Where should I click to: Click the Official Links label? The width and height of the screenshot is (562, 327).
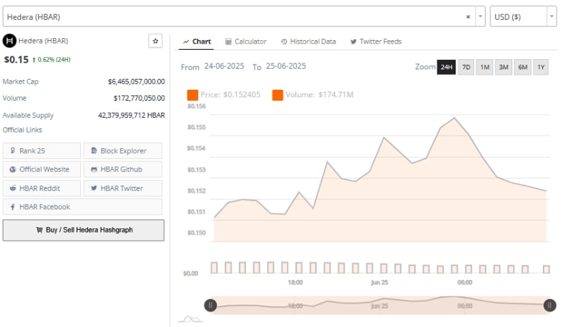(22, 130)
